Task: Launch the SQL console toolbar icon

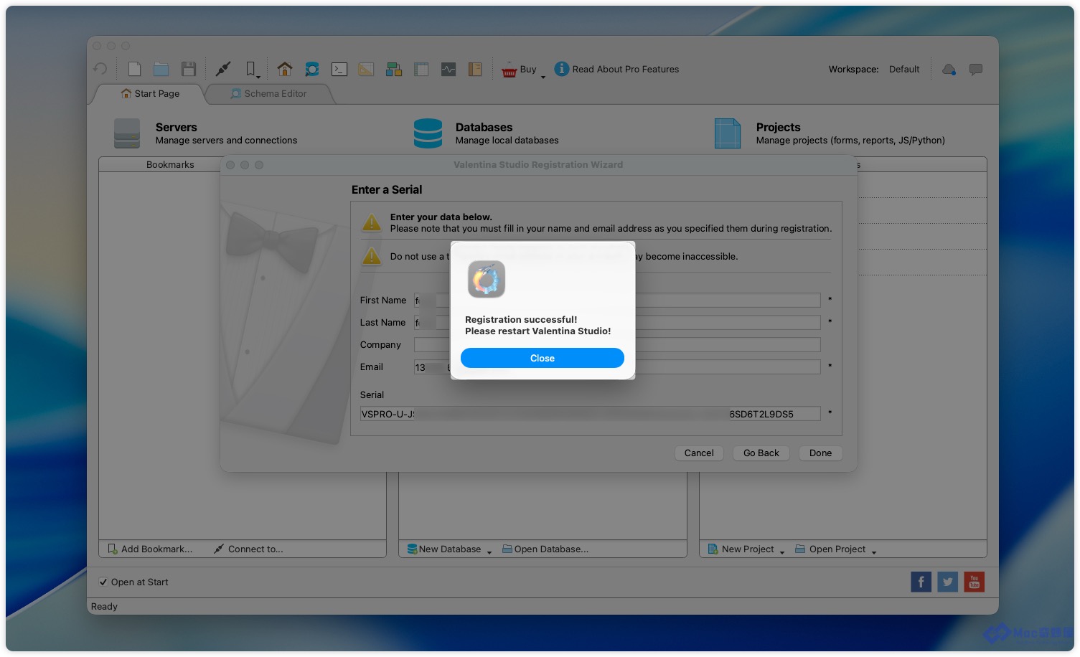Action: pos(339,69)
